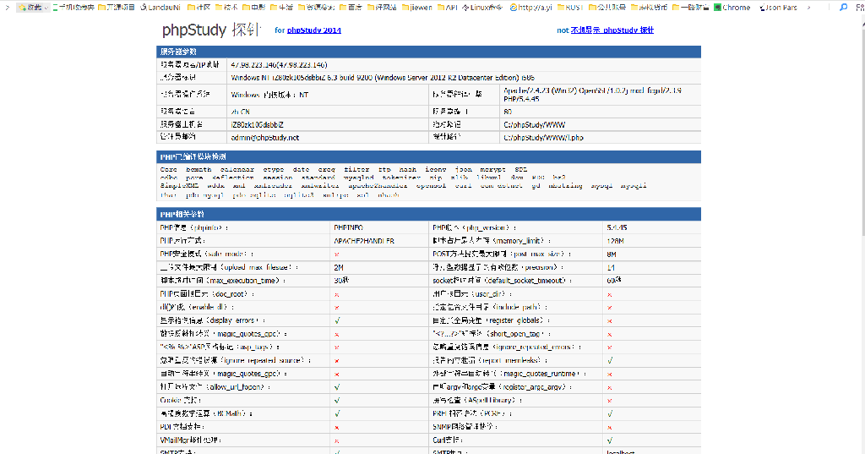Select the server IP 47.98.223.140 cell
This screenshot has height=454, width=865.
pos(279,64)
